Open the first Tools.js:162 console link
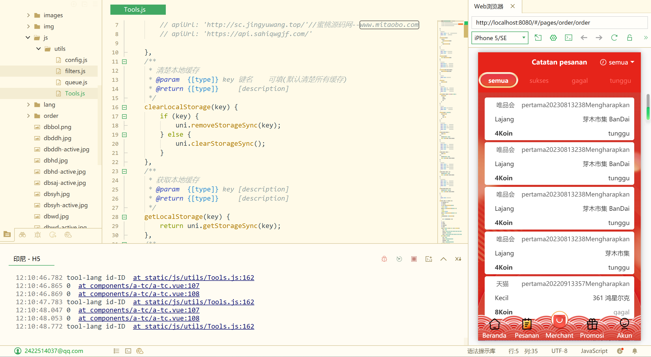651x357 pixels. point(193,278)
